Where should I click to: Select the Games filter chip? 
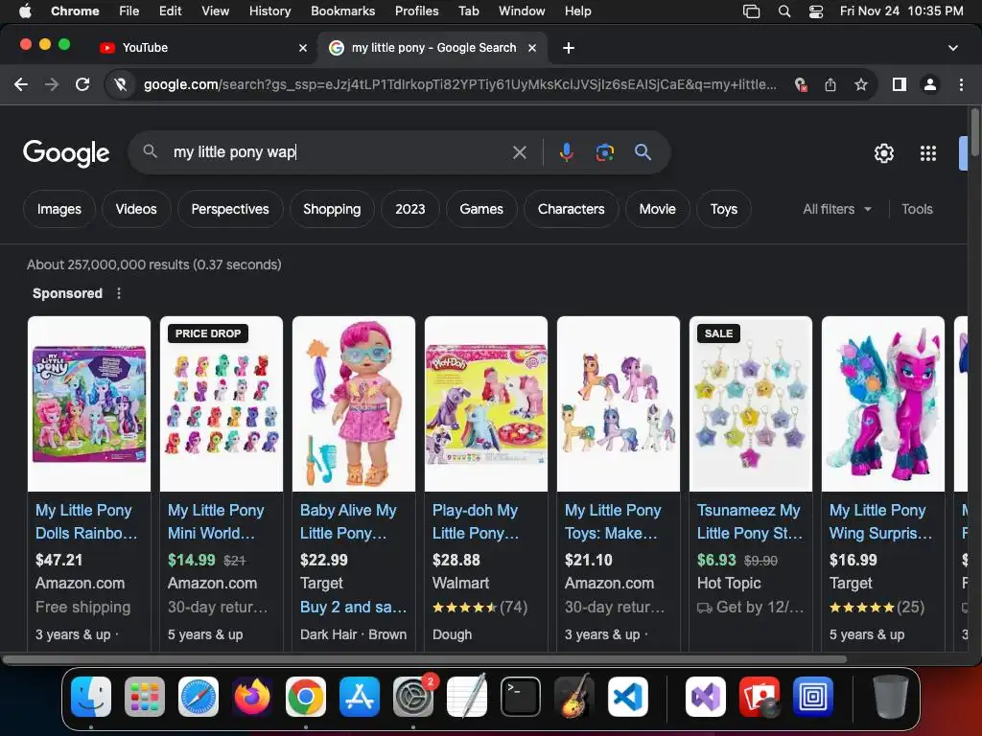click(x=481, y=209)
